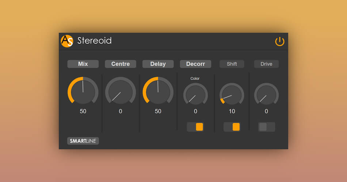Click the Stereoid title text

[x=95, y=41]
